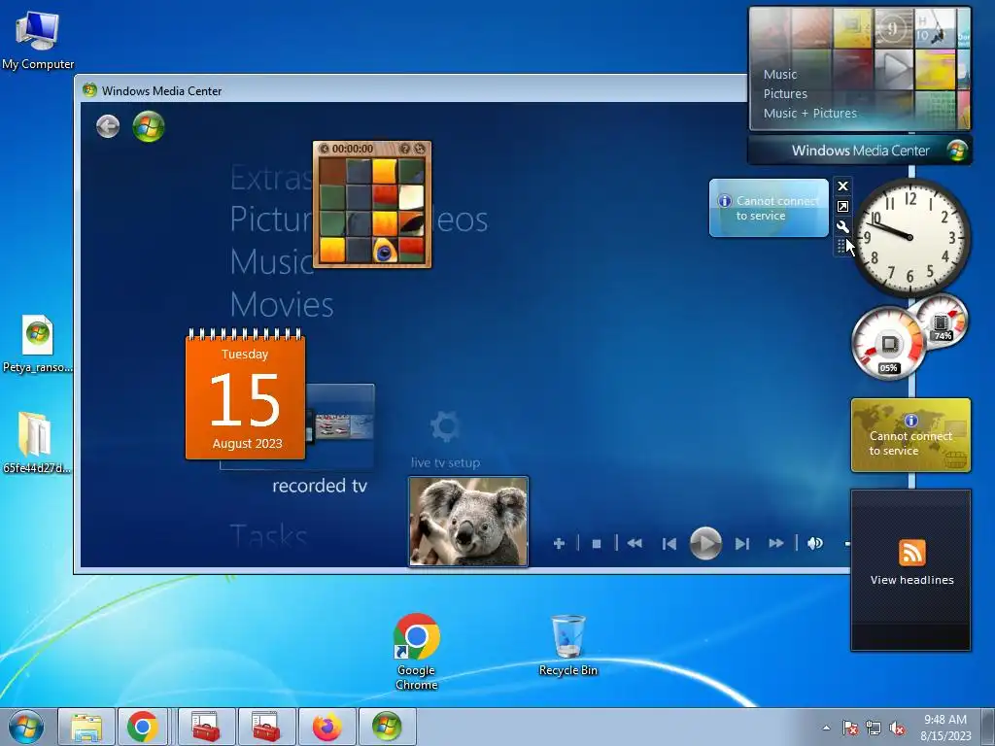The image size is (995, 746).
Task: Open Google Chrome desktop shortcut
Action: pos(416,652)
